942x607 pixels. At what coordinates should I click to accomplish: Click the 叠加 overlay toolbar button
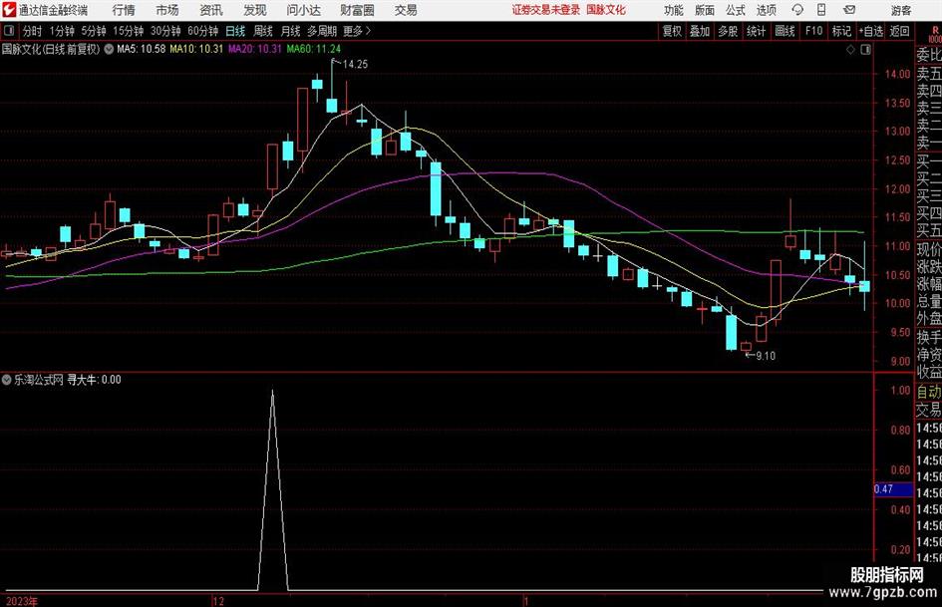coord(700,31)
